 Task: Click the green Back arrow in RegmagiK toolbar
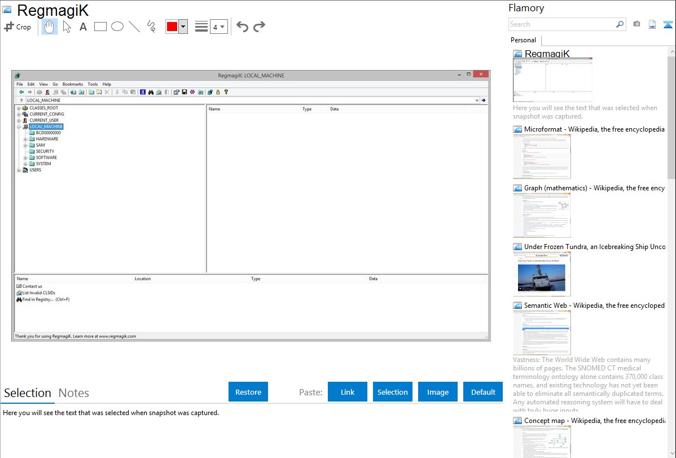click(21, 92)
